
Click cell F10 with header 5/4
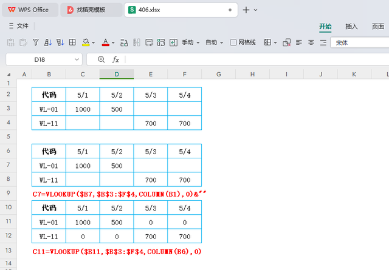(185, 208)
